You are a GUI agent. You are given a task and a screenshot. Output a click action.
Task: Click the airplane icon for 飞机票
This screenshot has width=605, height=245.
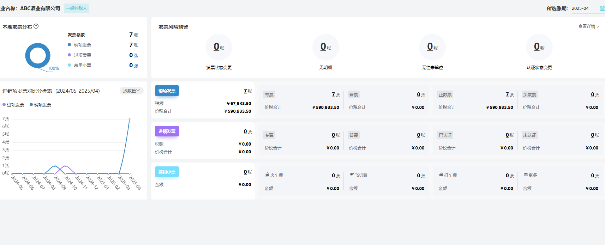352,174
